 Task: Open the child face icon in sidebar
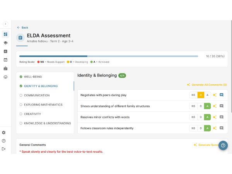coord(5,77)
